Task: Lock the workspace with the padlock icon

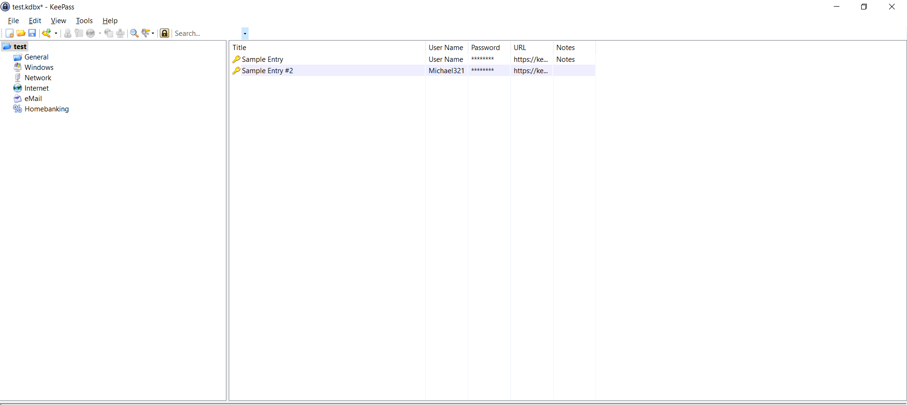Action: click(164, 33)
